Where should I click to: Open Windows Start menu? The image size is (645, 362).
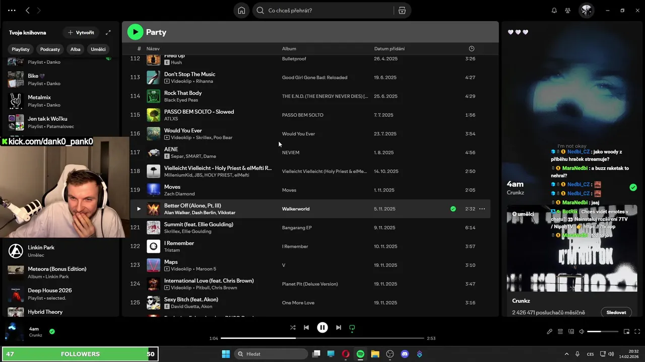click(x=225, y=354)
